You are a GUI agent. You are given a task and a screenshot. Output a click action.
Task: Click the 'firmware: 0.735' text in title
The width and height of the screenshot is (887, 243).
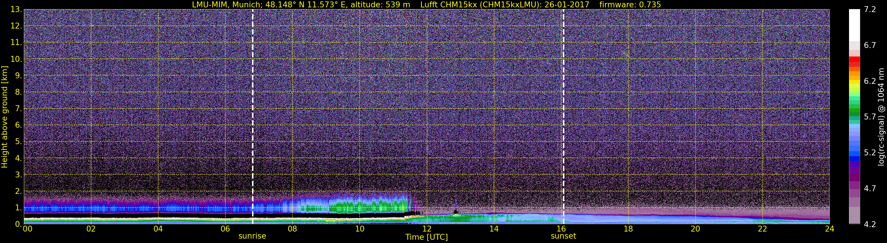630,4
